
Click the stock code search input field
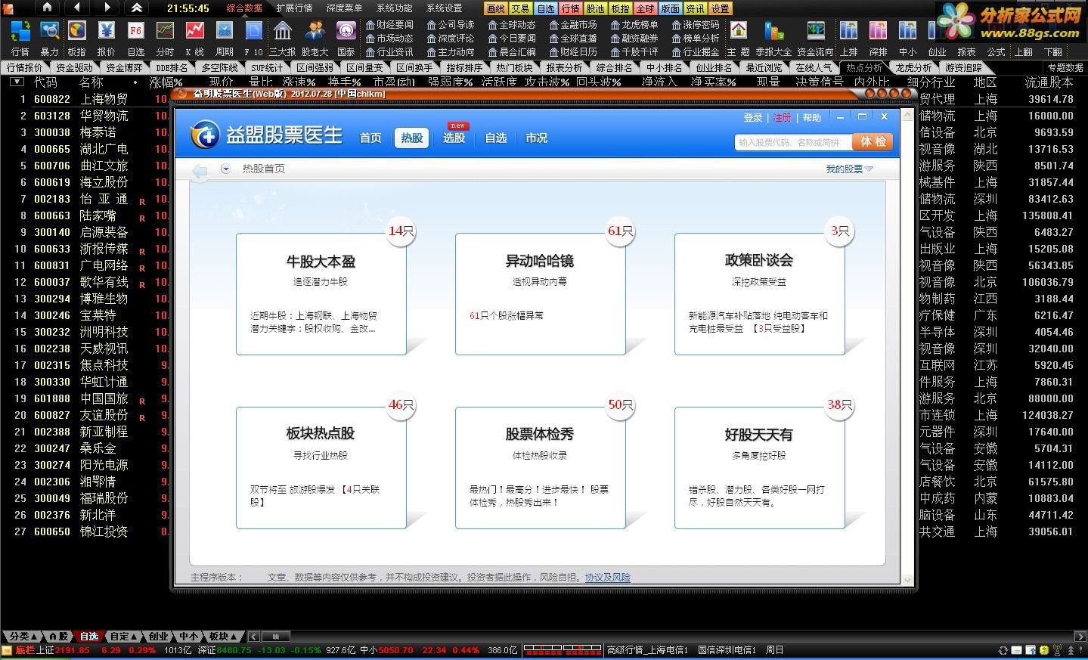[x=793, y=142]
